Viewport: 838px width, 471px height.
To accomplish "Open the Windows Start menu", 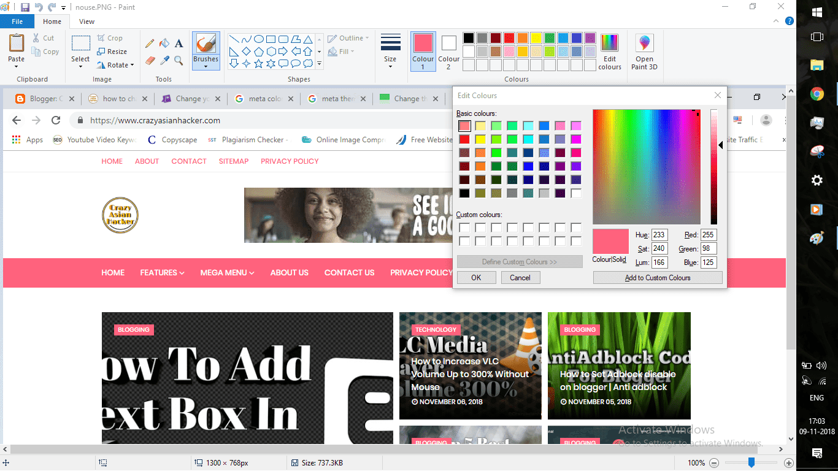I will click(817, 12).
